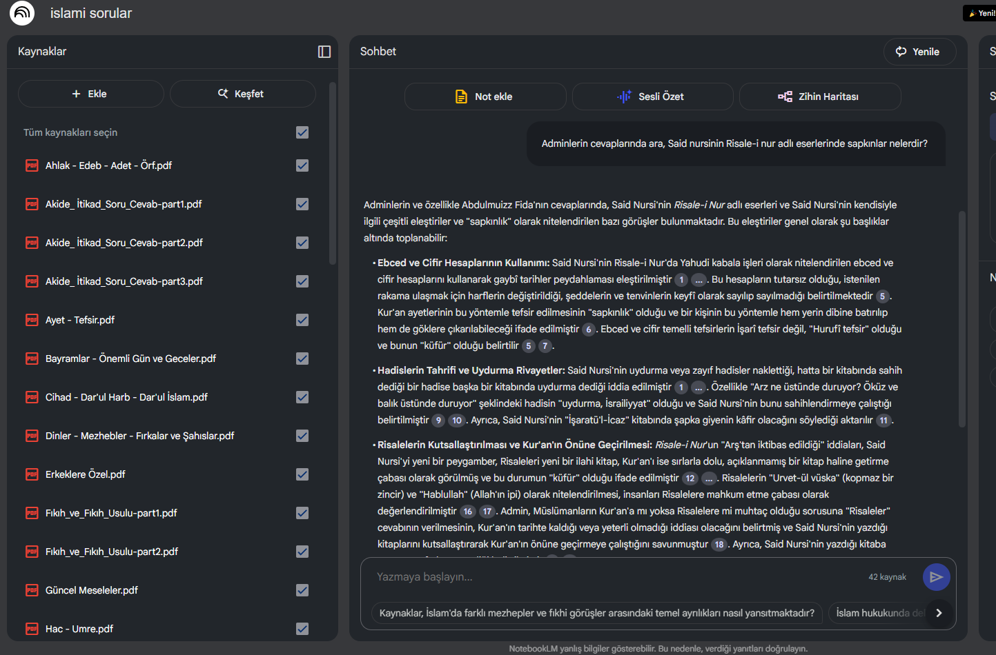Uncheck Ayet - Tefsir.pdf source
Viewport: 996px width, 655px height.
302,320
